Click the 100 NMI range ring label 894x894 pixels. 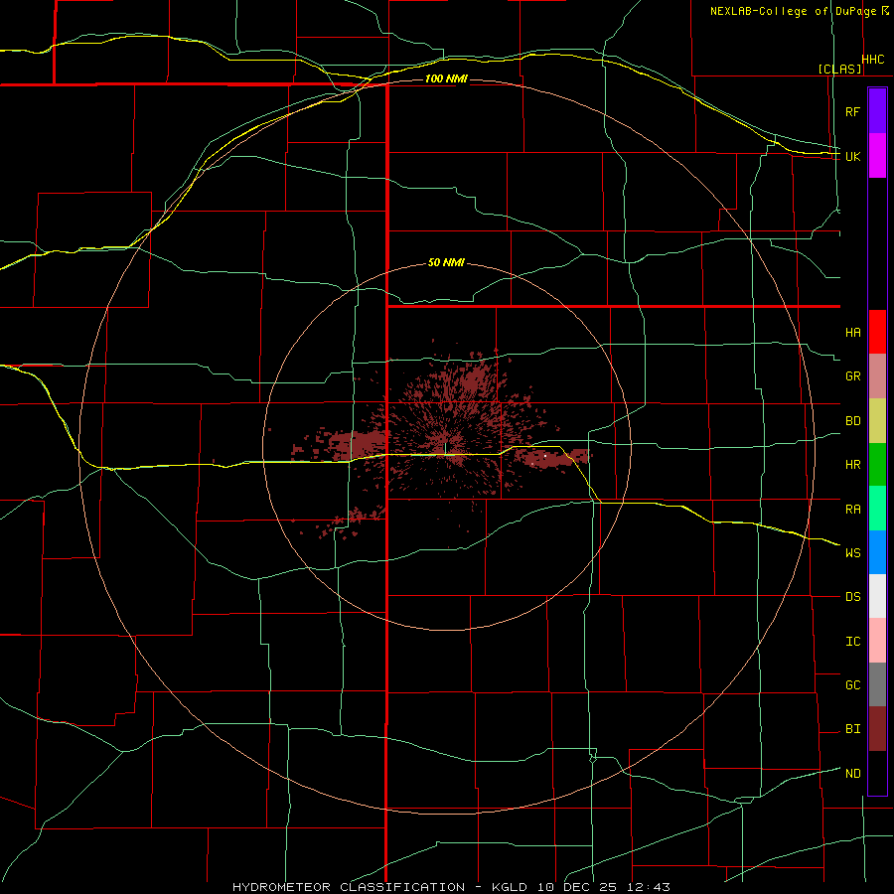coord(446,78)
